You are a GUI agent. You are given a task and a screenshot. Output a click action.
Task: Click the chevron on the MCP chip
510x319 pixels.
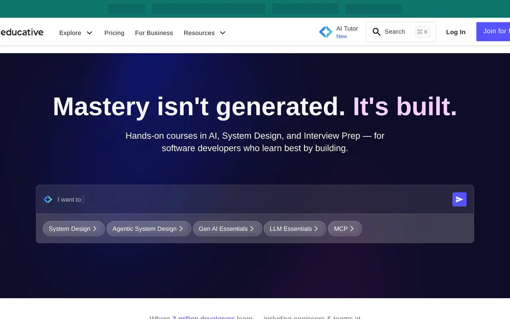(x=352, y=228)
